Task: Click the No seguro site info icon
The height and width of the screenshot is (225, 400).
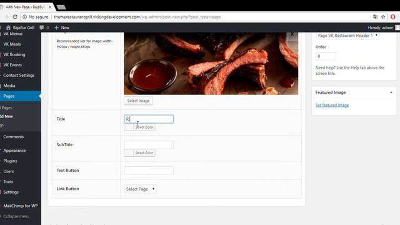Action: click(25, 17)
